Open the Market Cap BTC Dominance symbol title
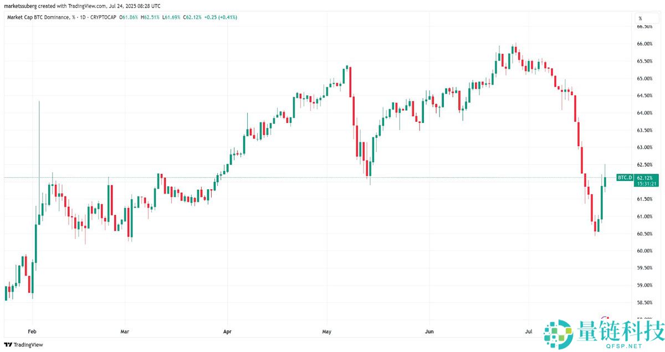 (x=38, y=17)
